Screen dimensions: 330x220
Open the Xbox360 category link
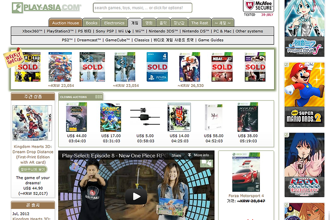pyautogui.click(x=32, y=31)
